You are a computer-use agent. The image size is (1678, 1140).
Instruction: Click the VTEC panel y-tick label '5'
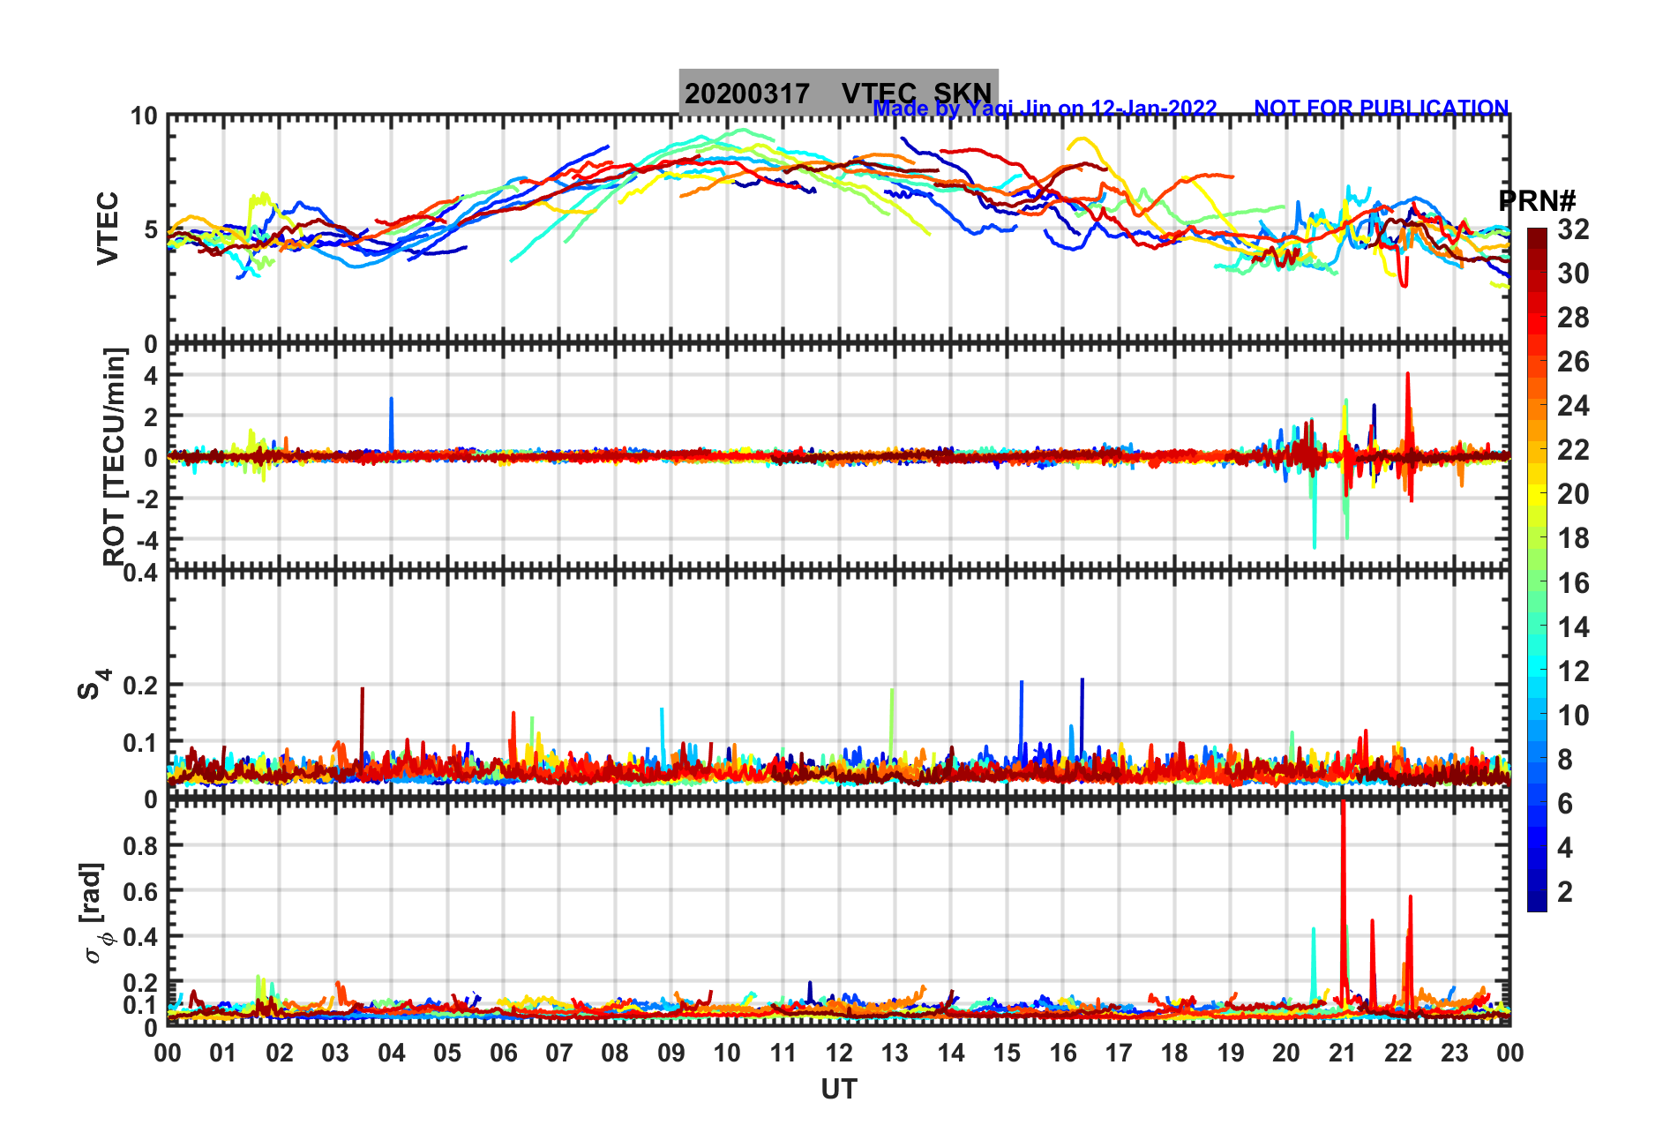pyautogui.click(x=151, y=230)
